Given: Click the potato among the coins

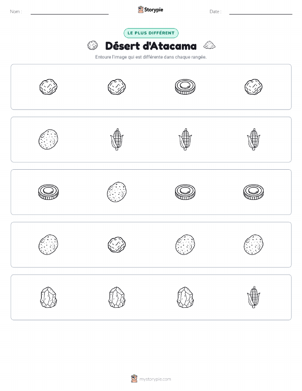Looking at the screenshot, I should [117, 192].
